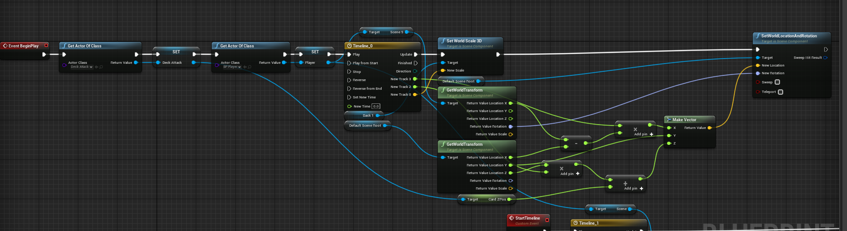Viewport: 847px width, 231px height.
Task: Click the Reverse from End input pin
Action: (x=349, y=89)
